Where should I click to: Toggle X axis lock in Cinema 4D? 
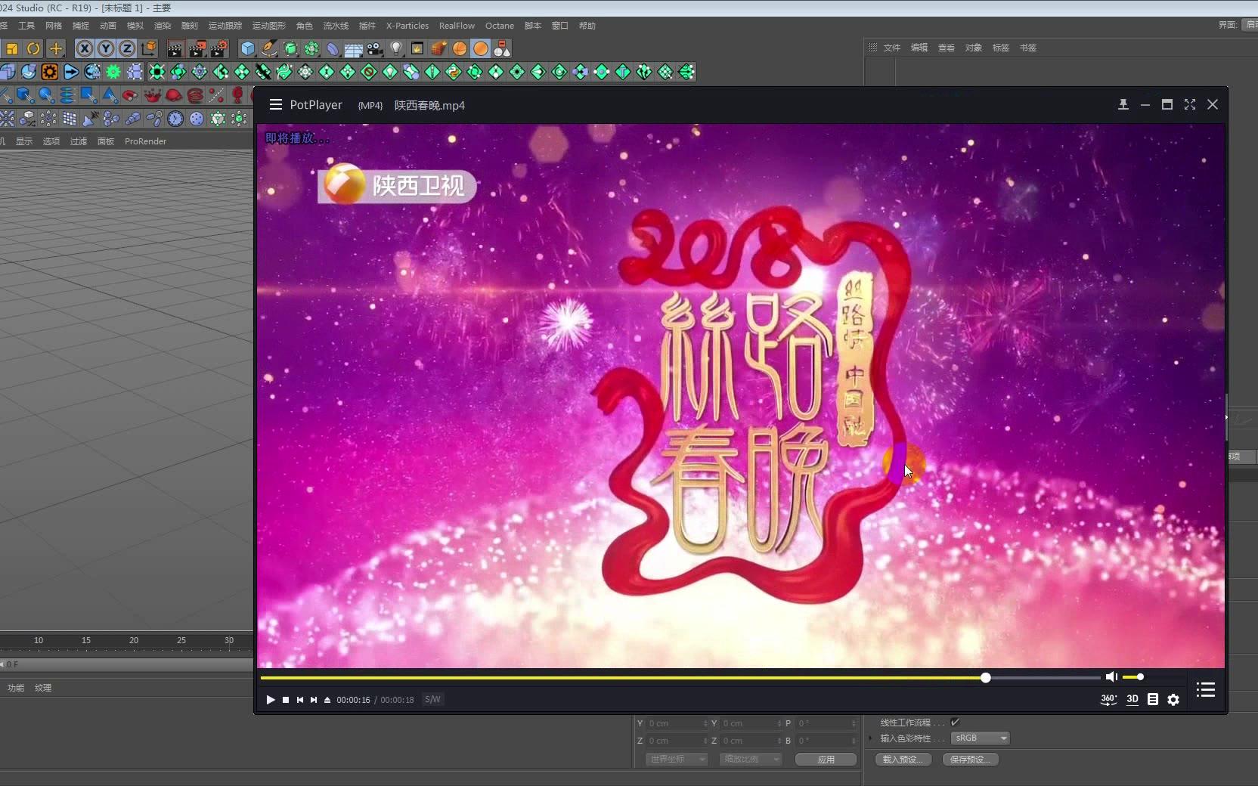[85, 48]
